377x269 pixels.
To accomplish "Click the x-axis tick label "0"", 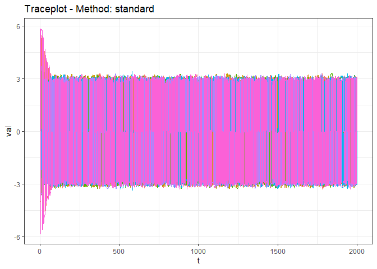I will [x=40, y=250].
